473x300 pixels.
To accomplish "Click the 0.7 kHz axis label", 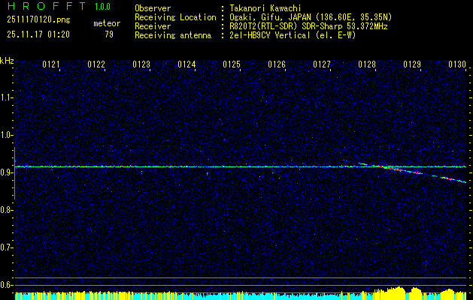I will (x=6, y=247).
